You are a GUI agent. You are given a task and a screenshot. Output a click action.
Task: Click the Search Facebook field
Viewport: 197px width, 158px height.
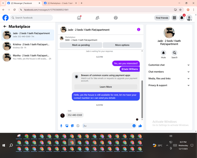(x=32, y=18)
